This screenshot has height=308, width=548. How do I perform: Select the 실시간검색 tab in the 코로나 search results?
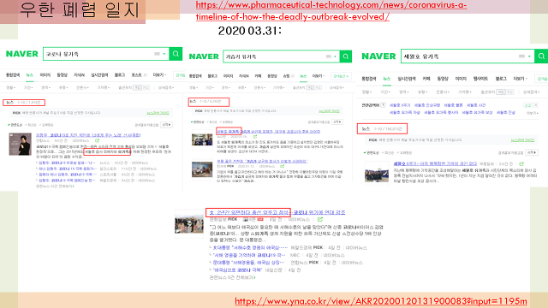99,75
